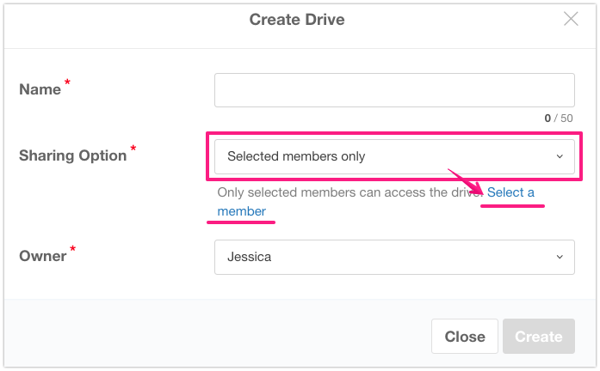Click the Name field label
The image size is (600, 371).
coord(40,89)
